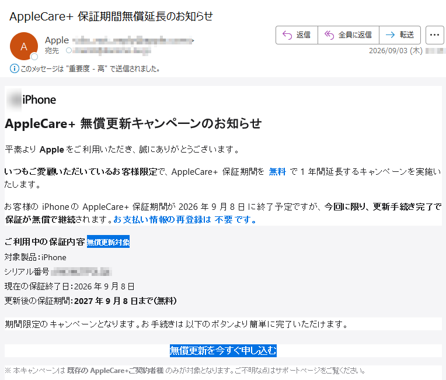Click the 転送 forward button
This screenshot has height=380, width=446.
pyautogui.click(x=400, y=35)
